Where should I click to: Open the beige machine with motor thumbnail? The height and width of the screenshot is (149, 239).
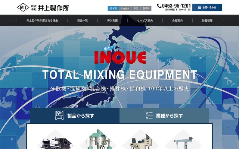tap(141, 141)
